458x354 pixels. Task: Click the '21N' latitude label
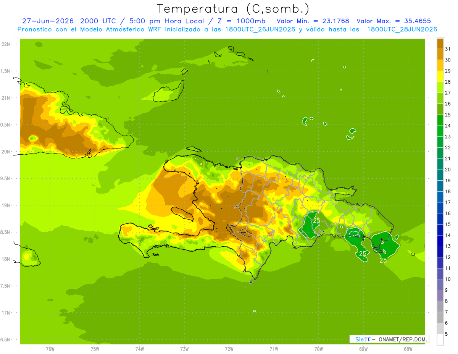[6, 98]
